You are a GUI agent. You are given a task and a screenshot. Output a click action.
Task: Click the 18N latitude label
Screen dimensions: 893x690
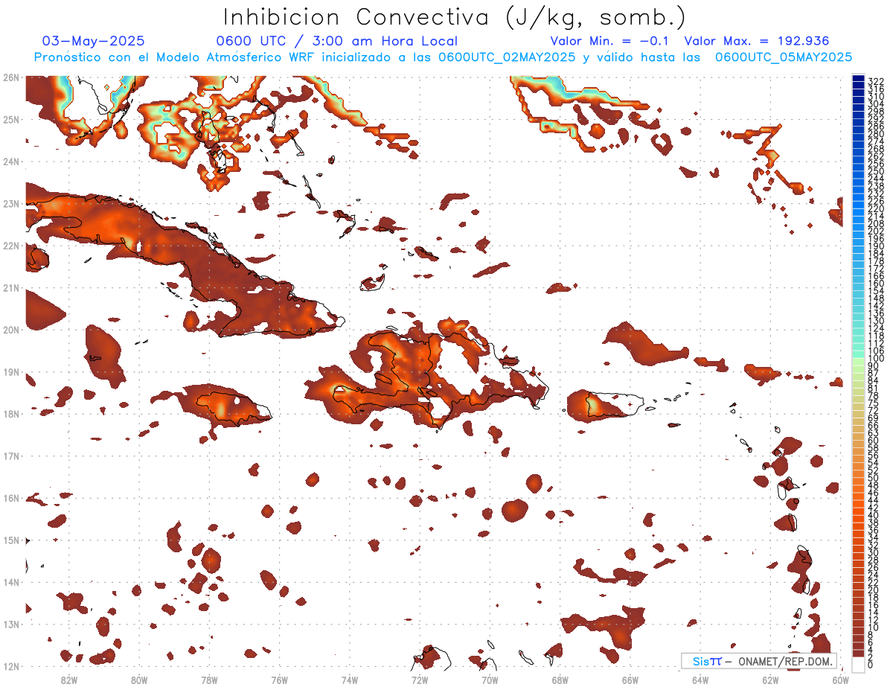pos(10,414)
